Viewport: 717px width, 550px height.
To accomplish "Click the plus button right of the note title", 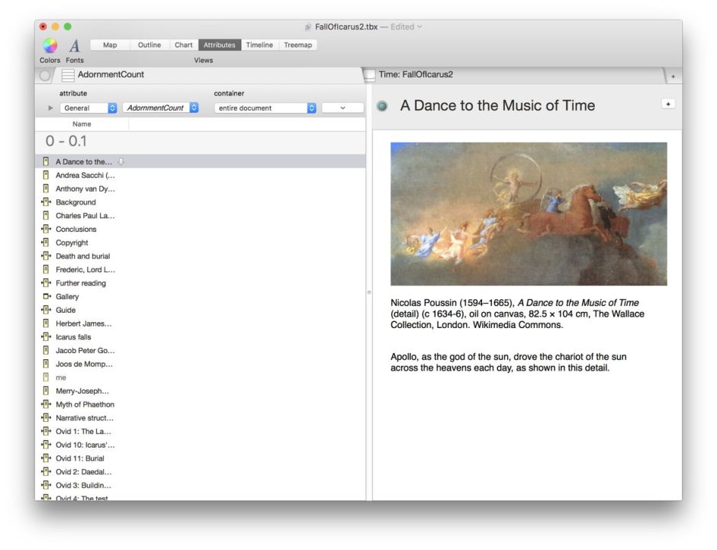I will (668, 104).
